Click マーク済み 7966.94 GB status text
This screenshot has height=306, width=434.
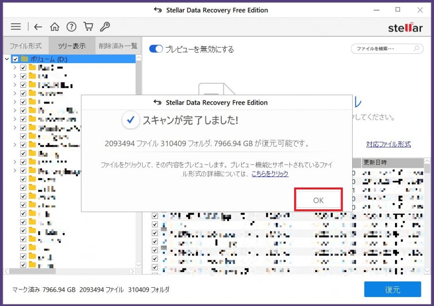click(44, 289)
